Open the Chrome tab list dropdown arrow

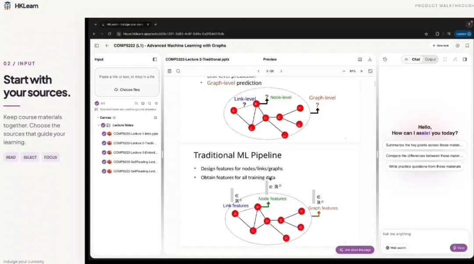click(96, 25)
